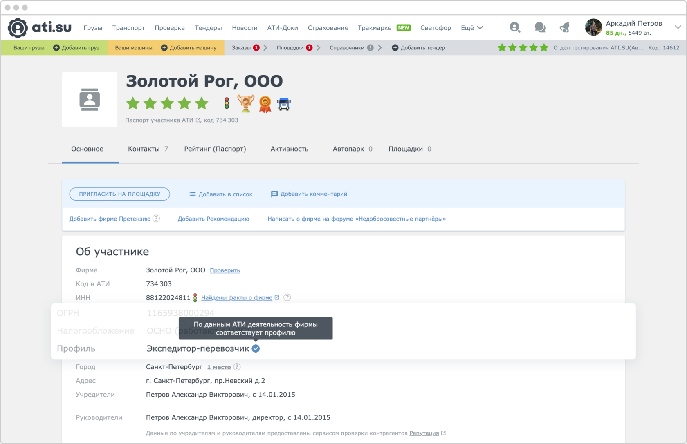Click Добавить машину plus icon
687x444 pixels.
pos(164,48)
